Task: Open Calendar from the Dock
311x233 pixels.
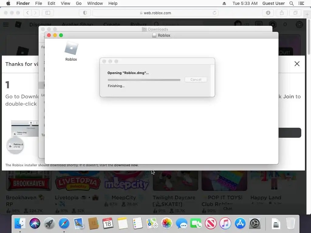Action: tap(108, 223)
